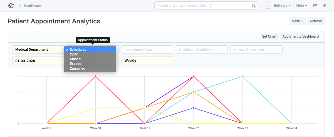
Task: Click the Appointment Type filter field
Action: [x=147, y=50]
